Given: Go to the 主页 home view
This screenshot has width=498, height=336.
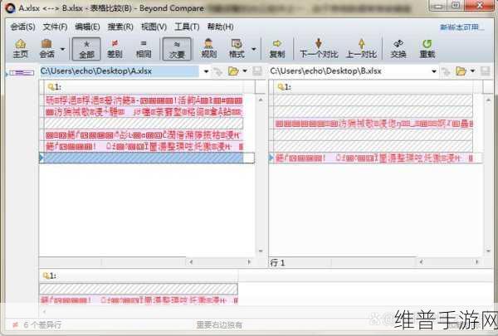Looking at the screenshot, I should coord(20,49).
